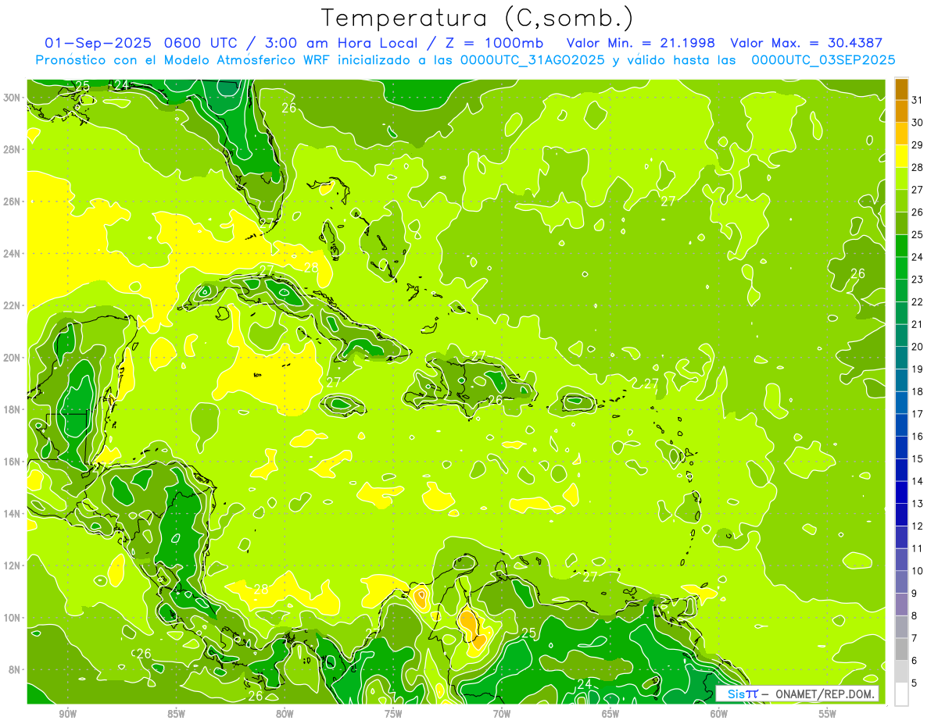
Task: Pick the legend swatch between 29 and 30
Action: pyautogui.click(x=901, y=134)
